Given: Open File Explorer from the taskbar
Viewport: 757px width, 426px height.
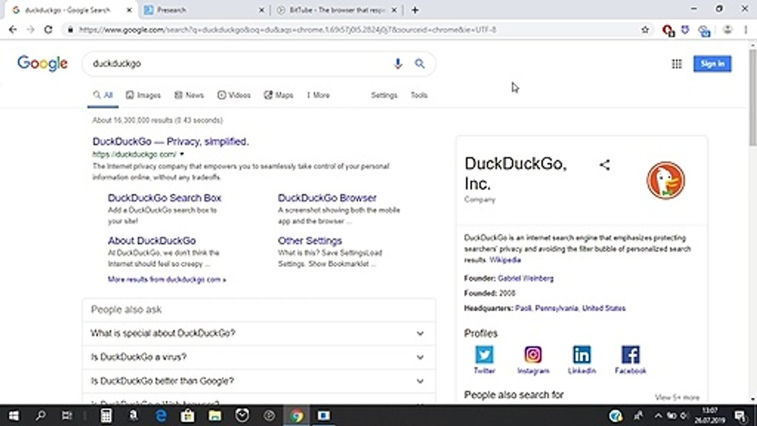Looking at the screenshot, I should coord(215,416).
